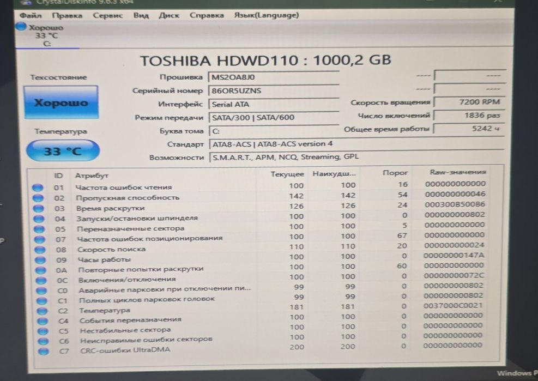
Task: Click the 33 °C temperature button
Action: point(63,150)
